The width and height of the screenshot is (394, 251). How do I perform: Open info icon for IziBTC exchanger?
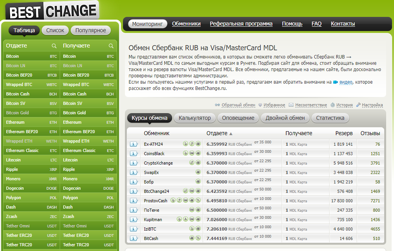(x=134, y=229)
